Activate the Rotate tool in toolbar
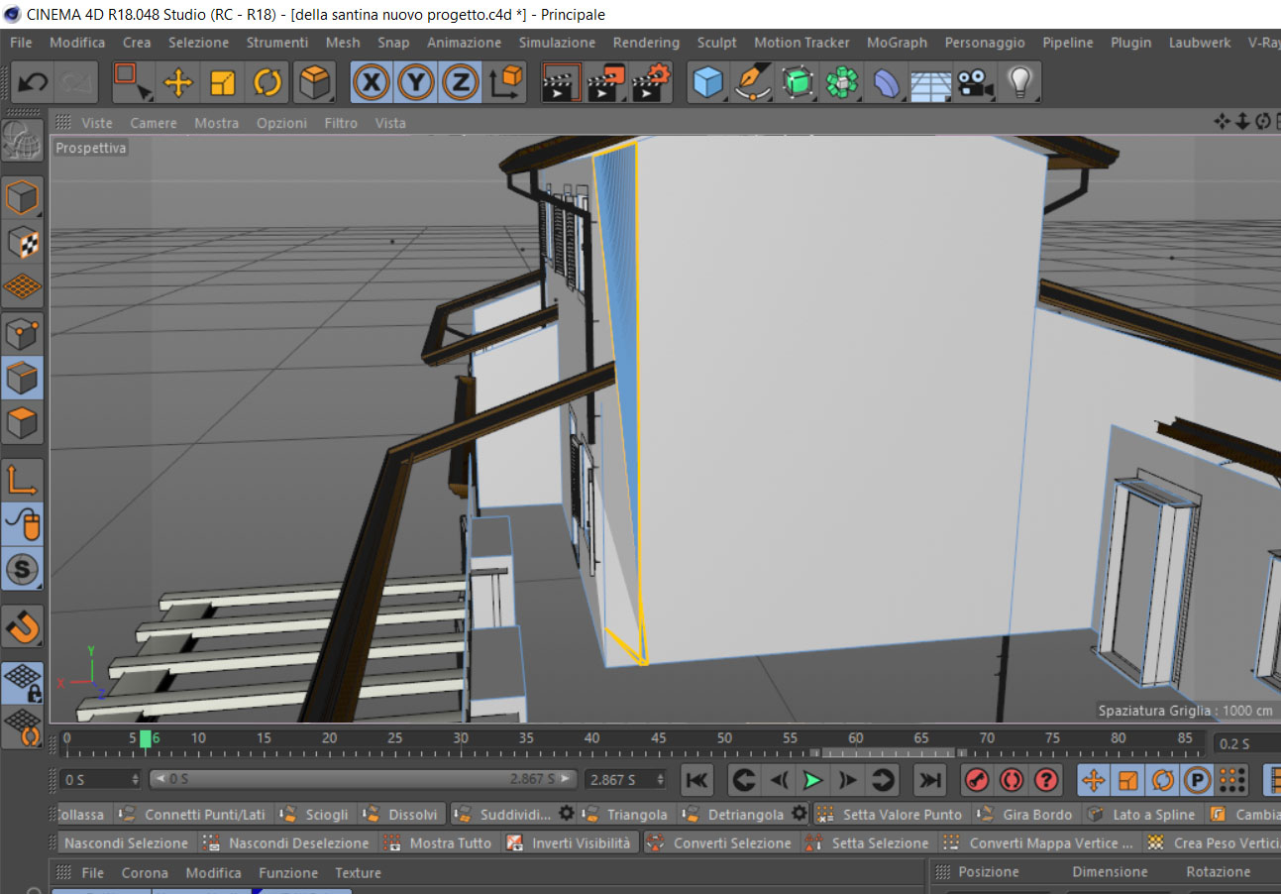This screenshot has height=894, width=1281. coord(267,82)
